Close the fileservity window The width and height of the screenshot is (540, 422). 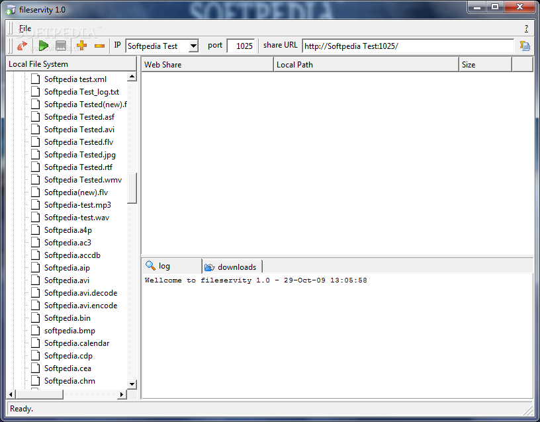519,7
